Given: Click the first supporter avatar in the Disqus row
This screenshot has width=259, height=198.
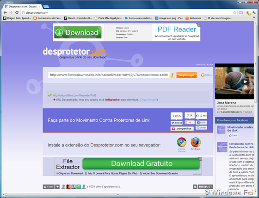Looking at the screenshot, I should point(63,186).
